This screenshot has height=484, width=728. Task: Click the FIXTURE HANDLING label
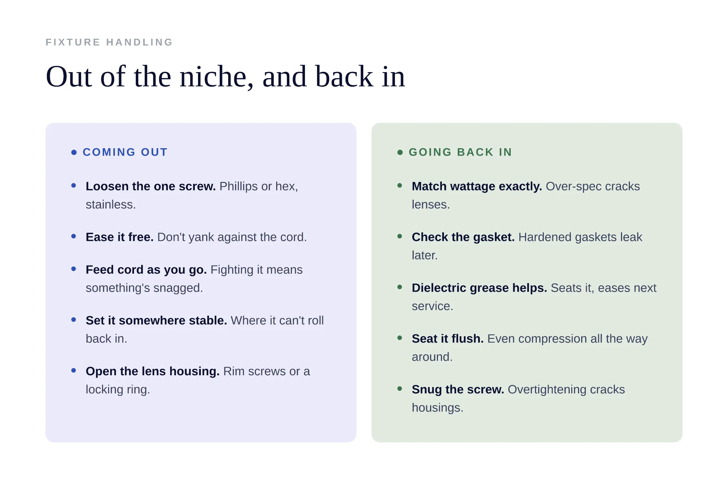pyautogui.click(x=109, y=42)
